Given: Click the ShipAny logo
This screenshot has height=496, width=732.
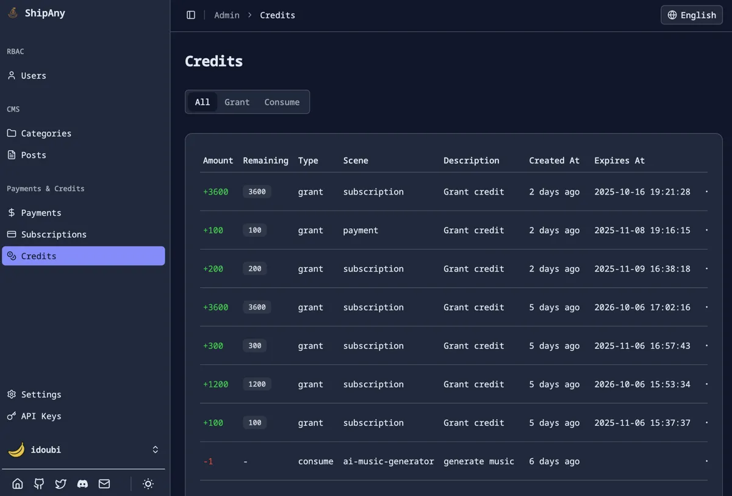Looking at the screenshot, I should (x=13, y=13).
